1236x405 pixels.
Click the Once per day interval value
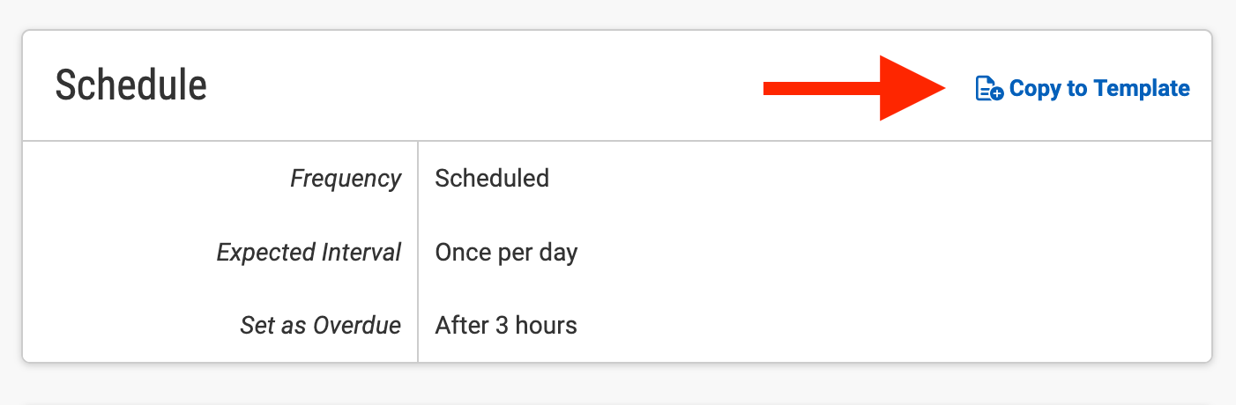coord(506,254)
